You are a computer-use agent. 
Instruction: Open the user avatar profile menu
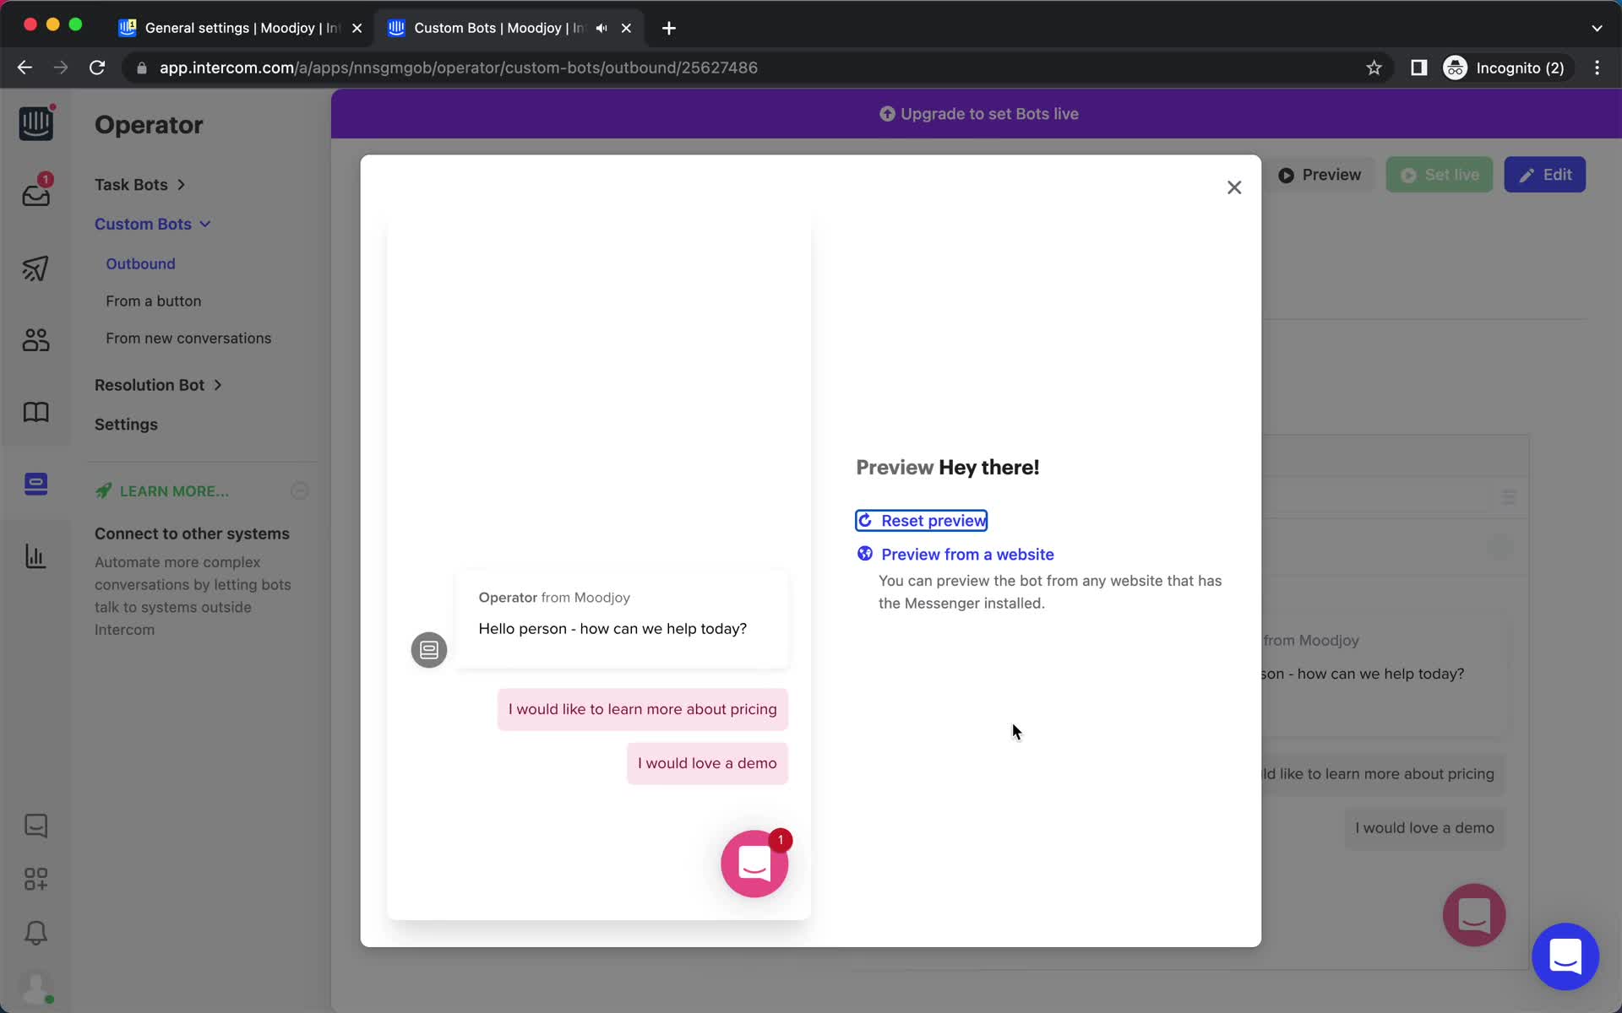pos(35,988)
